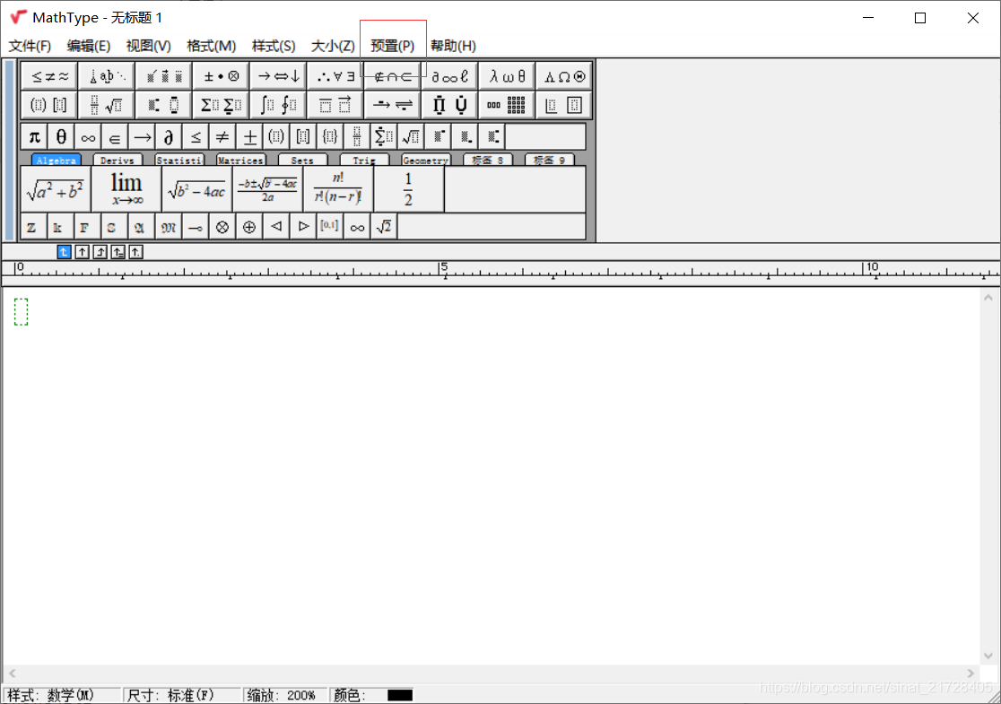Open the set theory symbols palette (∉∩⊂)
The image size is (1001, 704).
coord(393,76)
